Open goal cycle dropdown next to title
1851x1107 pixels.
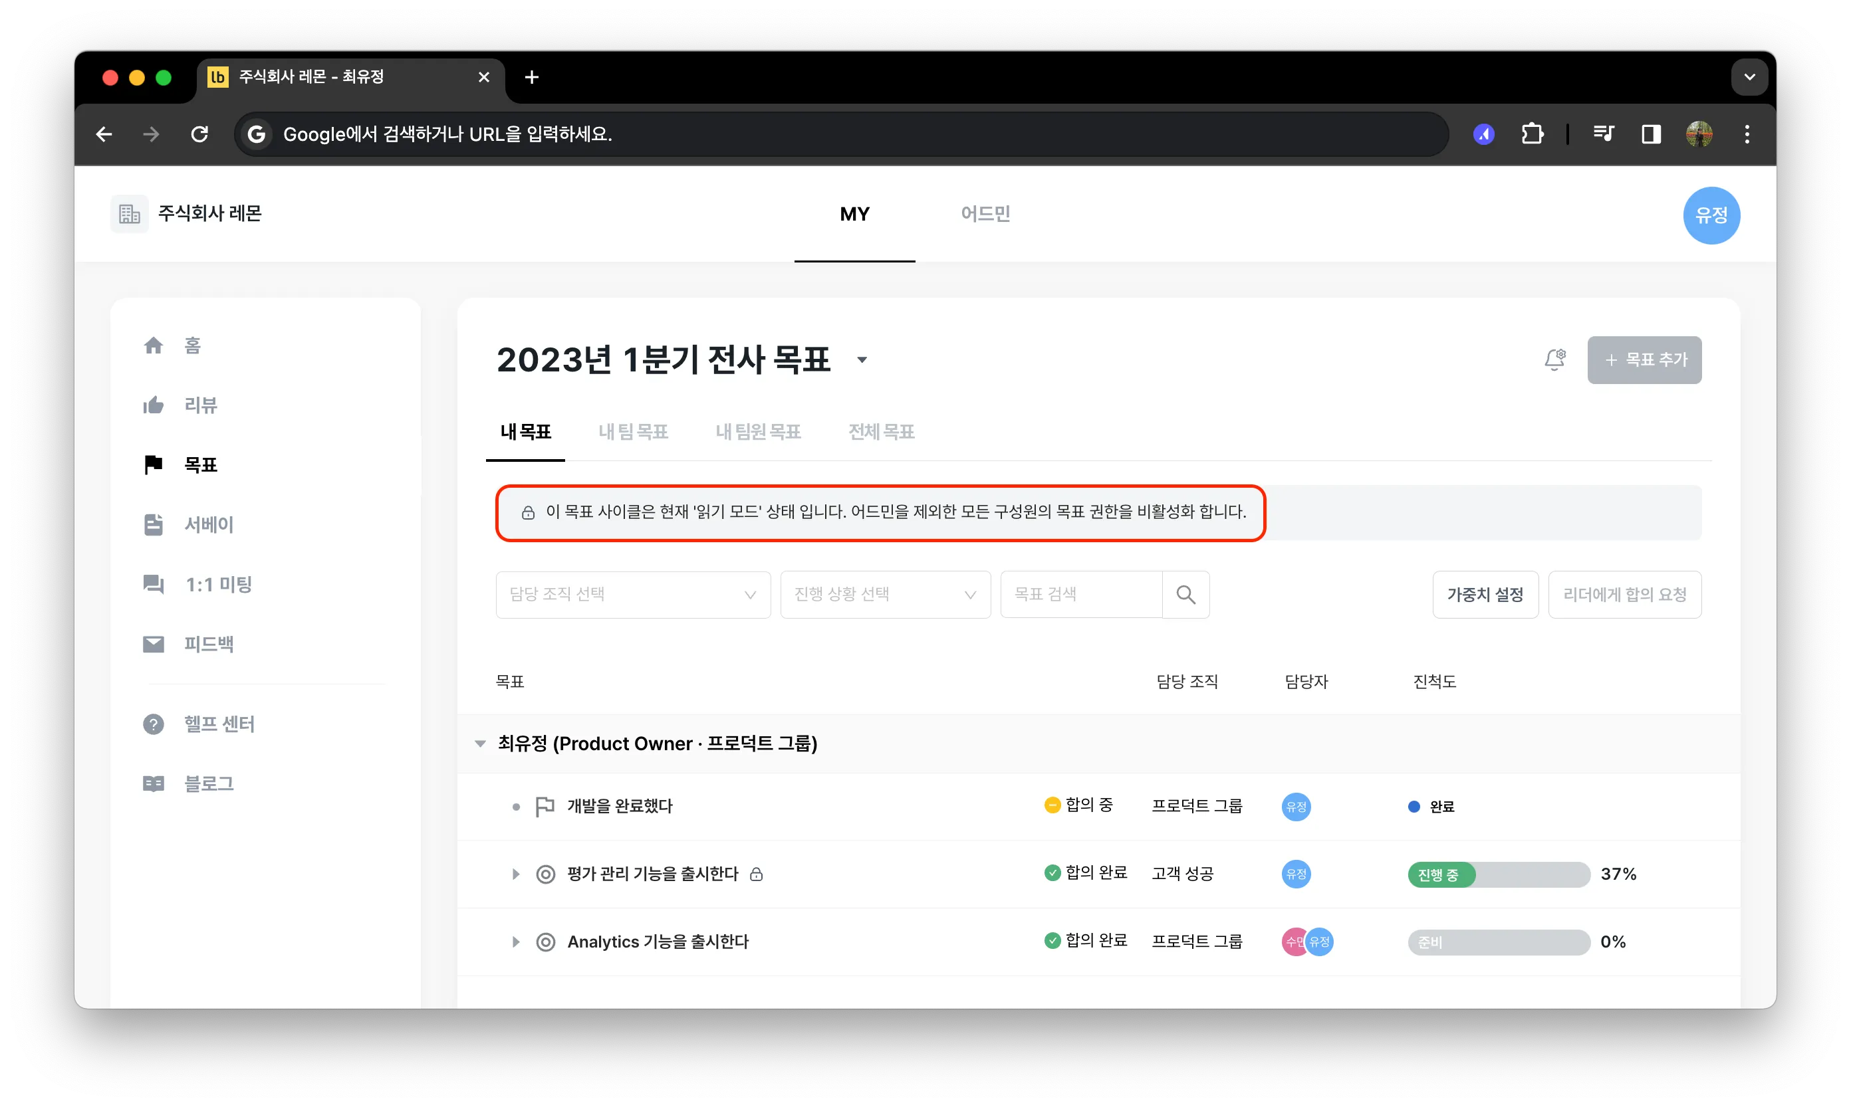862,360
